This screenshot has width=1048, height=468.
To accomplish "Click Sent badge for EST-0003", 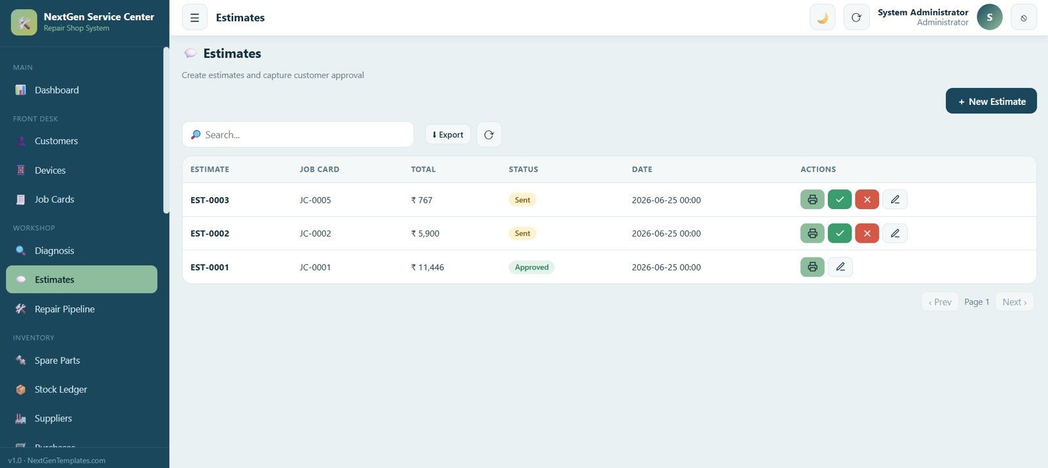I will tap(523, 200).
